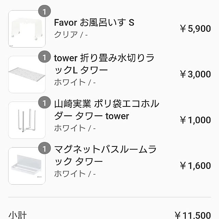The image size is (219, 219).
Task: Click the ￥5,900 price
Action: coord(195,29)
